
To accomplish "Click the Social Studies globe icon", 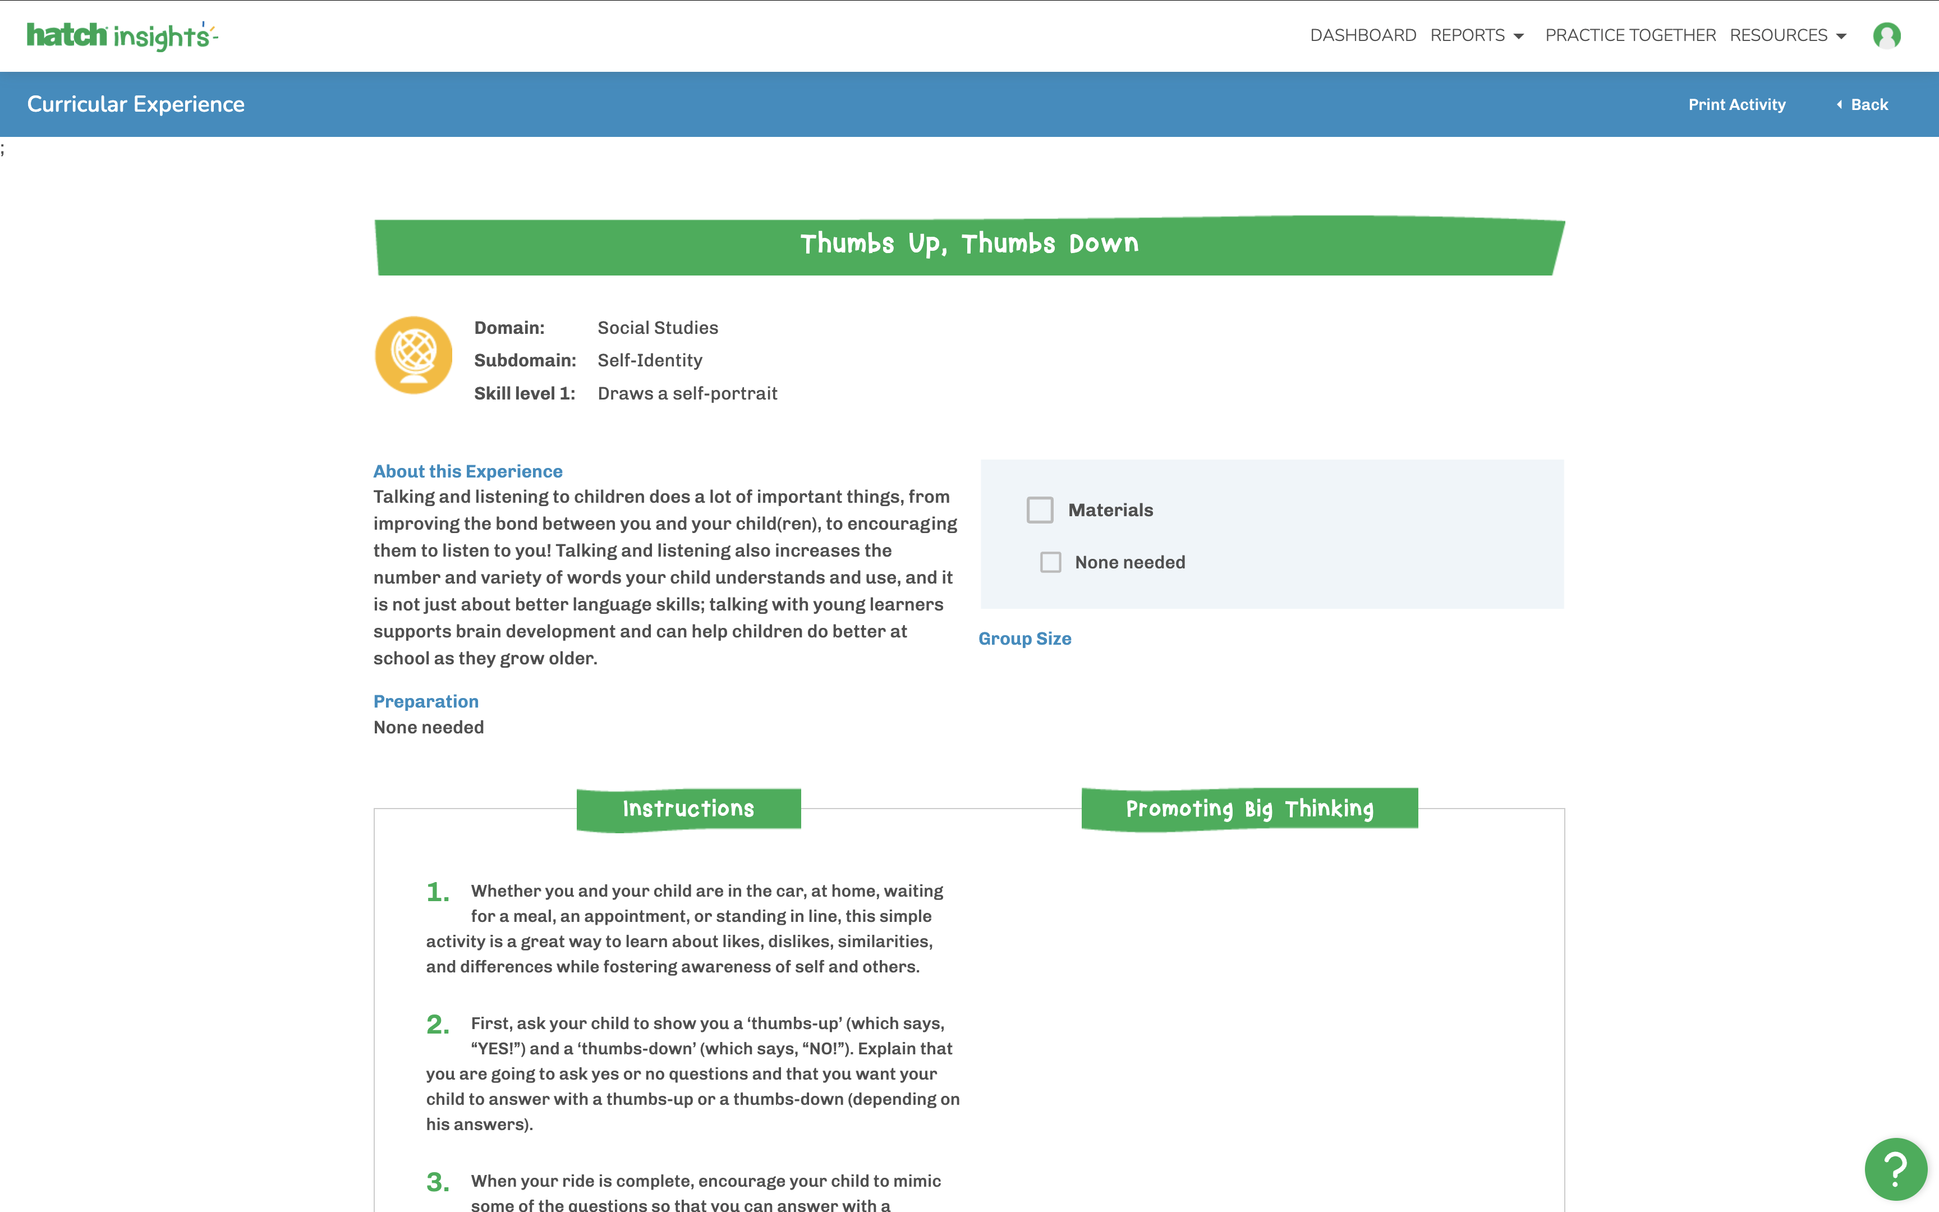I will point(413,355).
